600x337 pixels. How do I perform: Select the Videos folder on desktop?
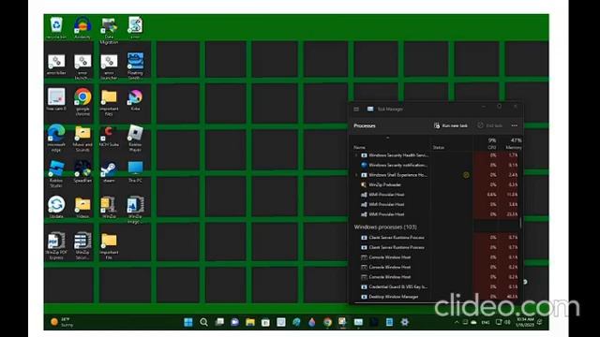82,208
